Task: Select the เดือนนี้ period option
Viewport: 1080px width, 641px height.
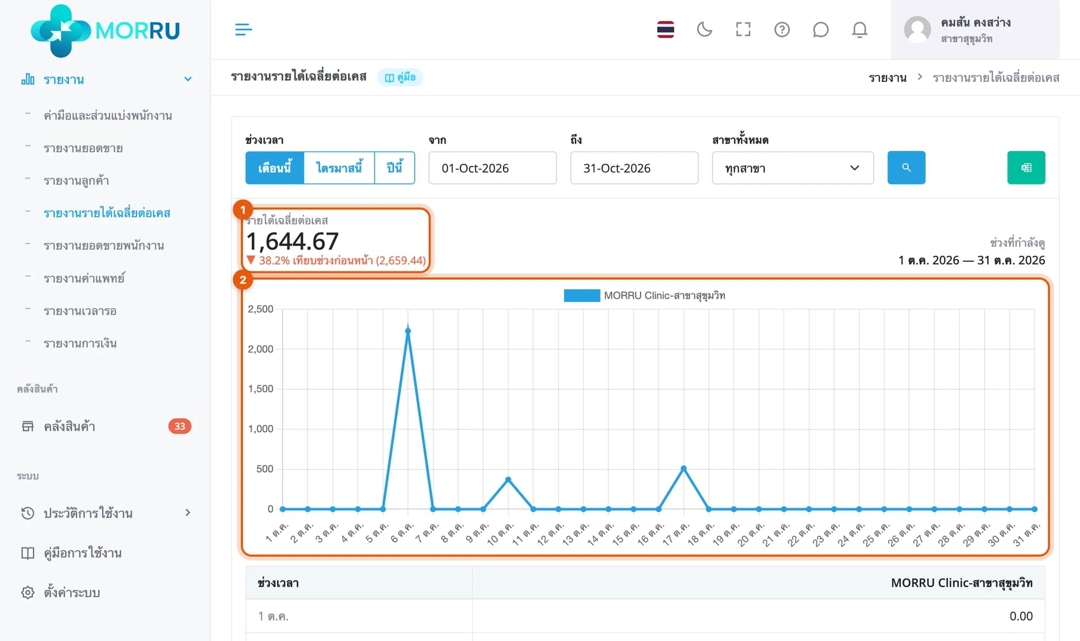Action: 275,168
